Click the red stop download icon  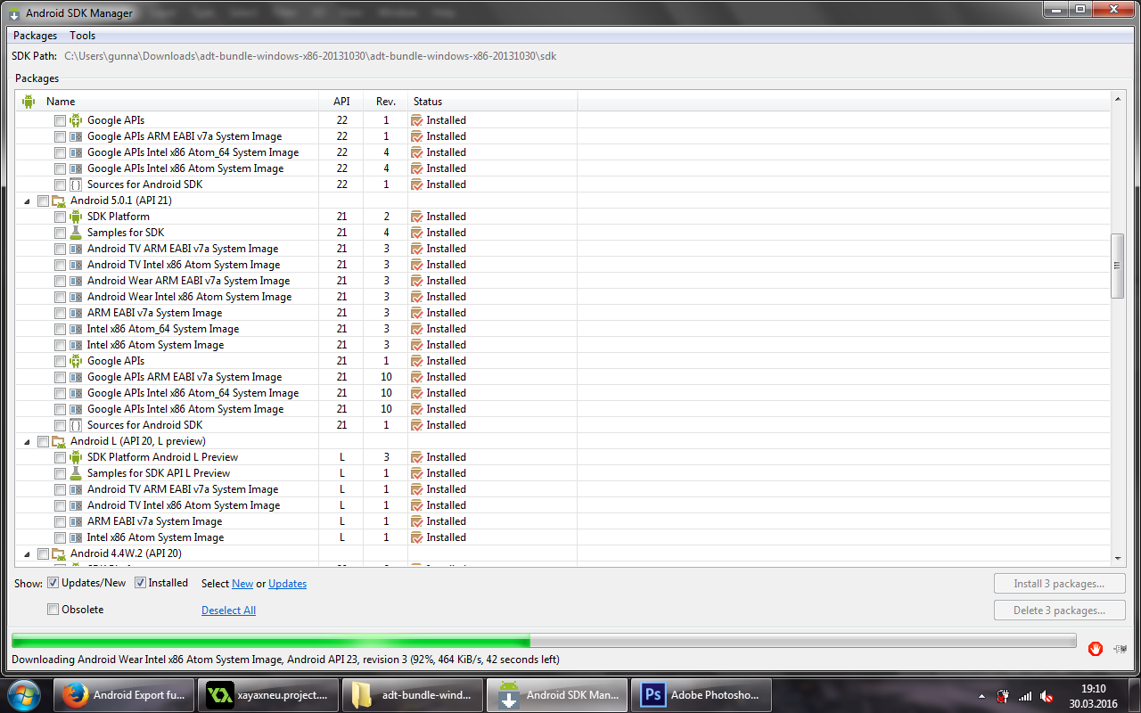tap(1096, 648)
